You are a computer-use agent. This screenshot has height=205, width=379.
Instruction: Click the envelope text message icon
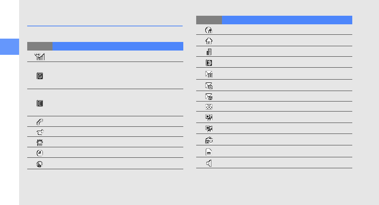[209, 74]
